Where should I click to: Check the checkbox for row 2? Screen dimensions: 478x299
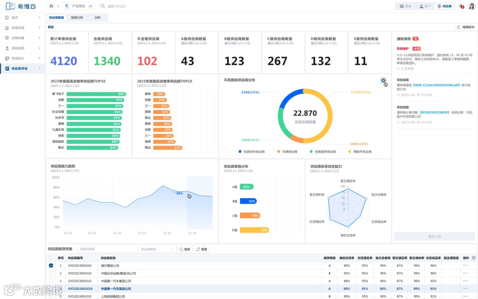[x=51, y=273]
